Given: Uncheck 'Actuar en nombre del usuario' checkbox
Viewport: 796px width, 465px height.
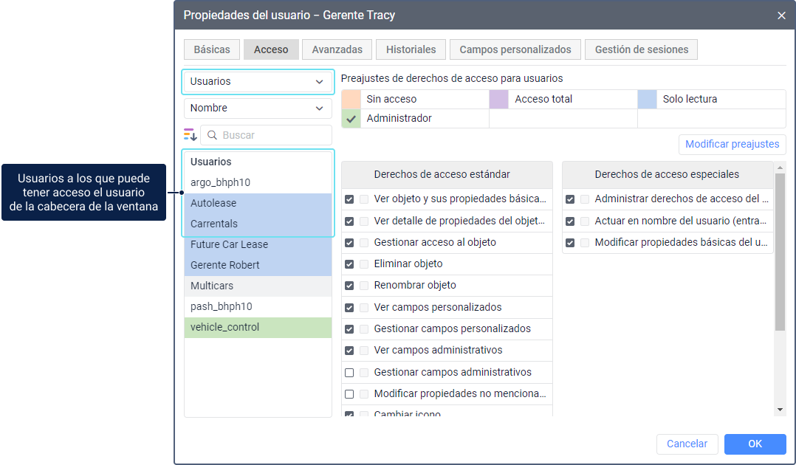Looking at the screenshot, I should pyautogui.click(x=570, y=221).
